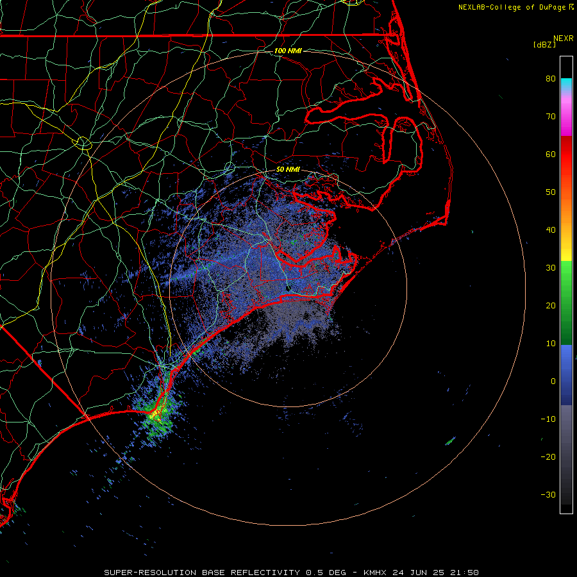Click the Super-Resolution Base Reflectivity title caption
This screenshot has height=577, width=577.
pyautogui.click(x=291, y=573)
